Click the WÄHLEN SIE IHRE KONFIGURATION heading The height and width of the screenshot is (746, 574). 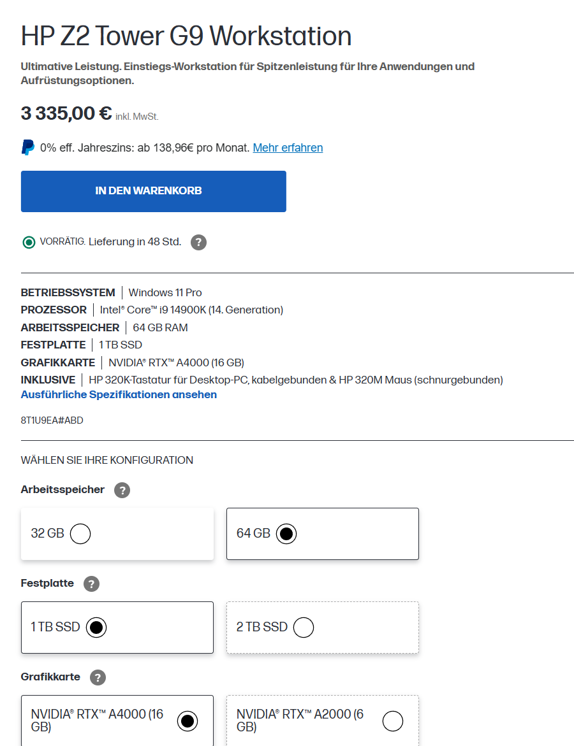click(x=107, y=460)
